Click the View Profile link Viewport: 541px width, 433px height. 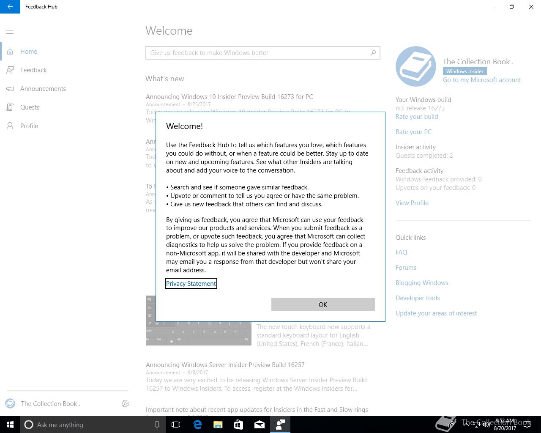412,203
